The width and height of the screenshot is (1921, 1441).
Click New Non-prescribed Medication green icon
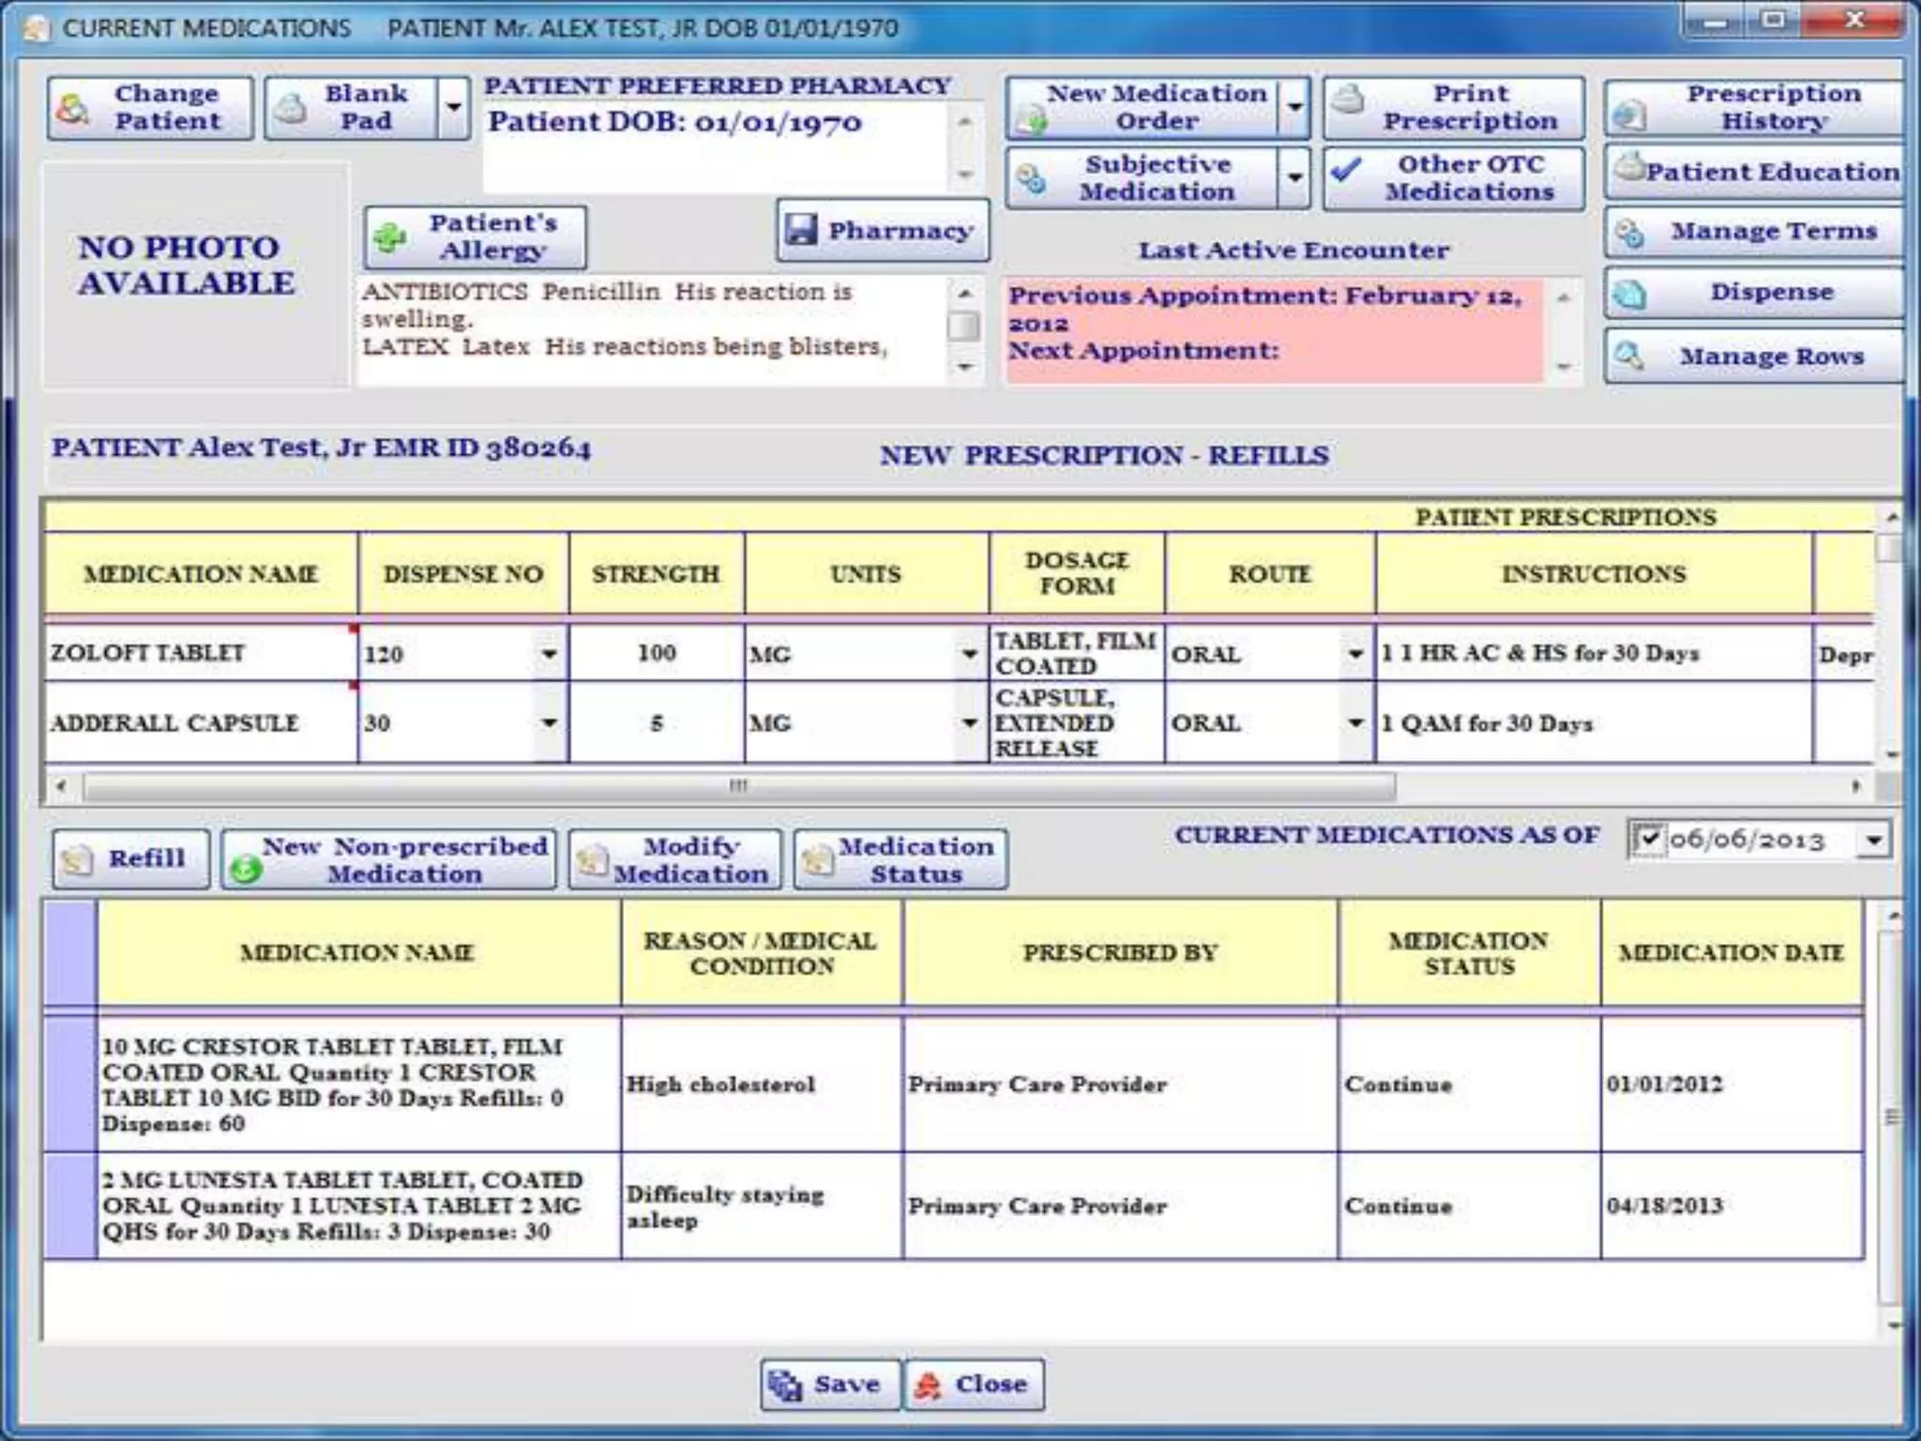coord(246,869)
